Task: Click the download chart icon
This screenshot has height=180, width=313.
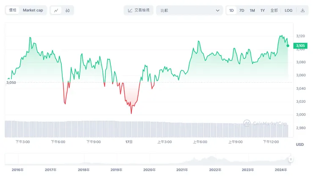Action: (x=302, y=10)
